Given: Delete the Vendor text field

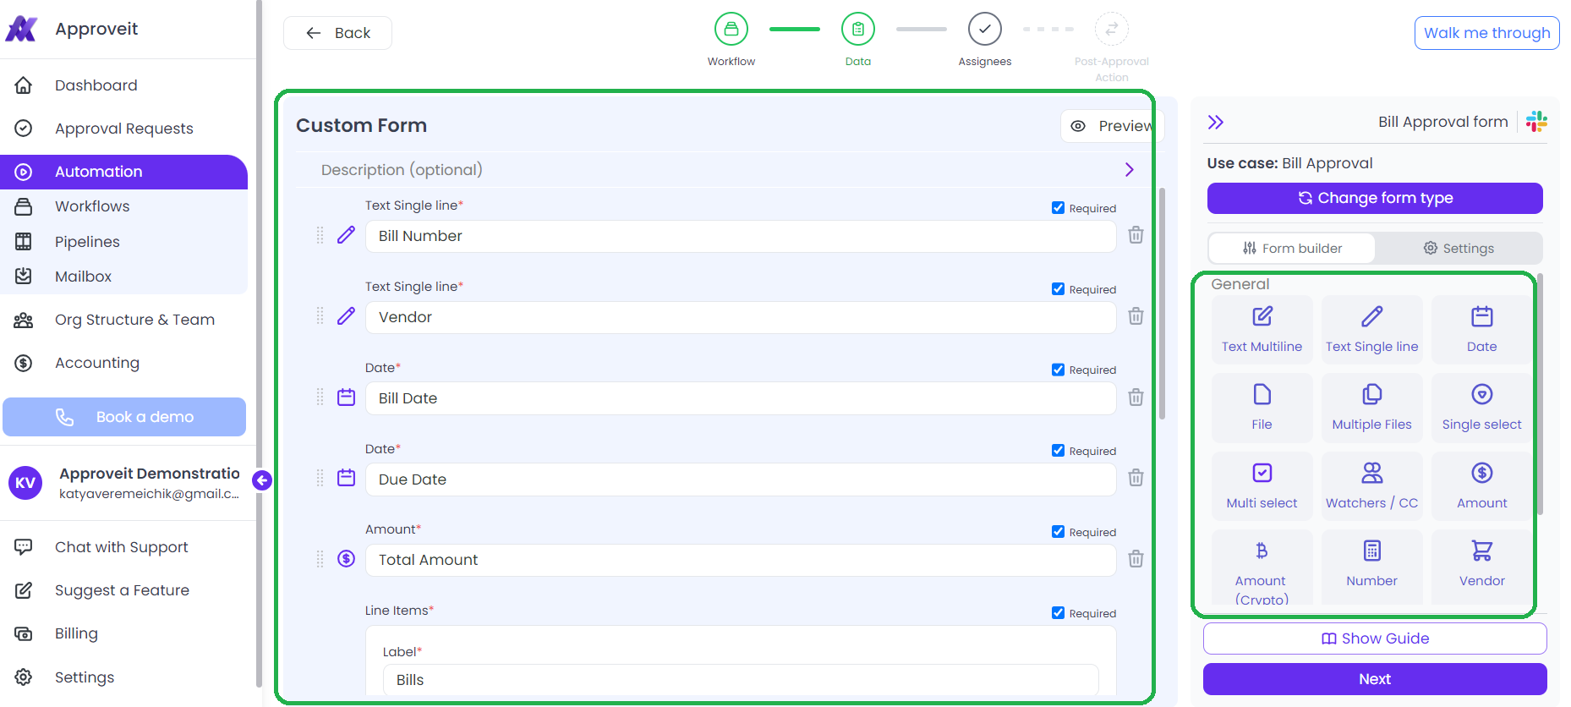Looking at the screenshot, I should (1136, 316).
